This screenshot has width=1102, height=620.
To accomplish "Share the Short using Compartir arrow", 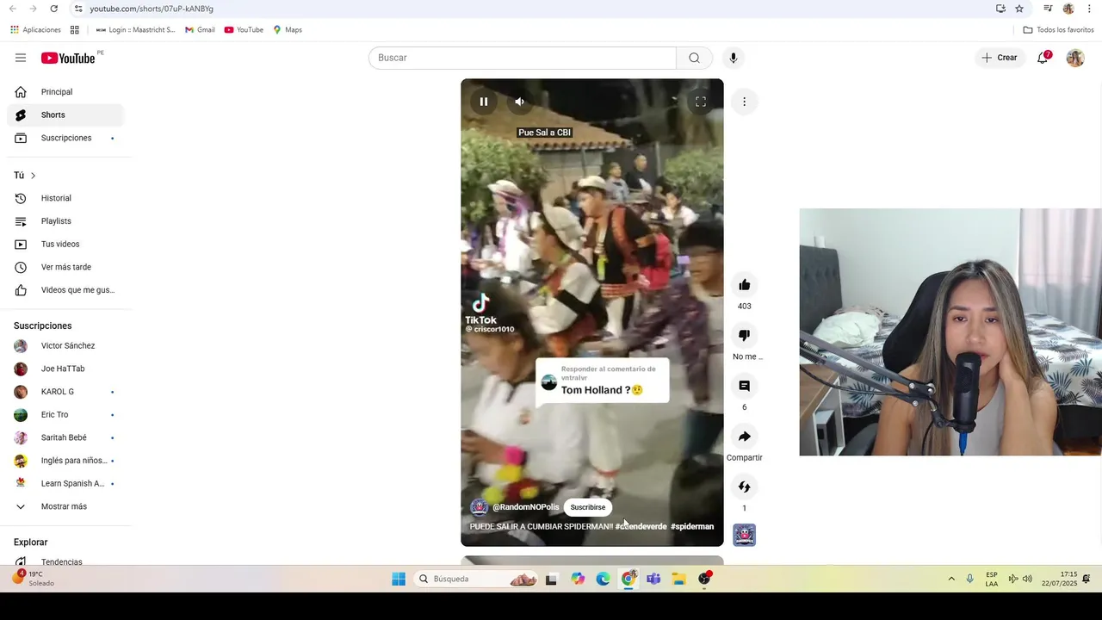I will [745, 437].
